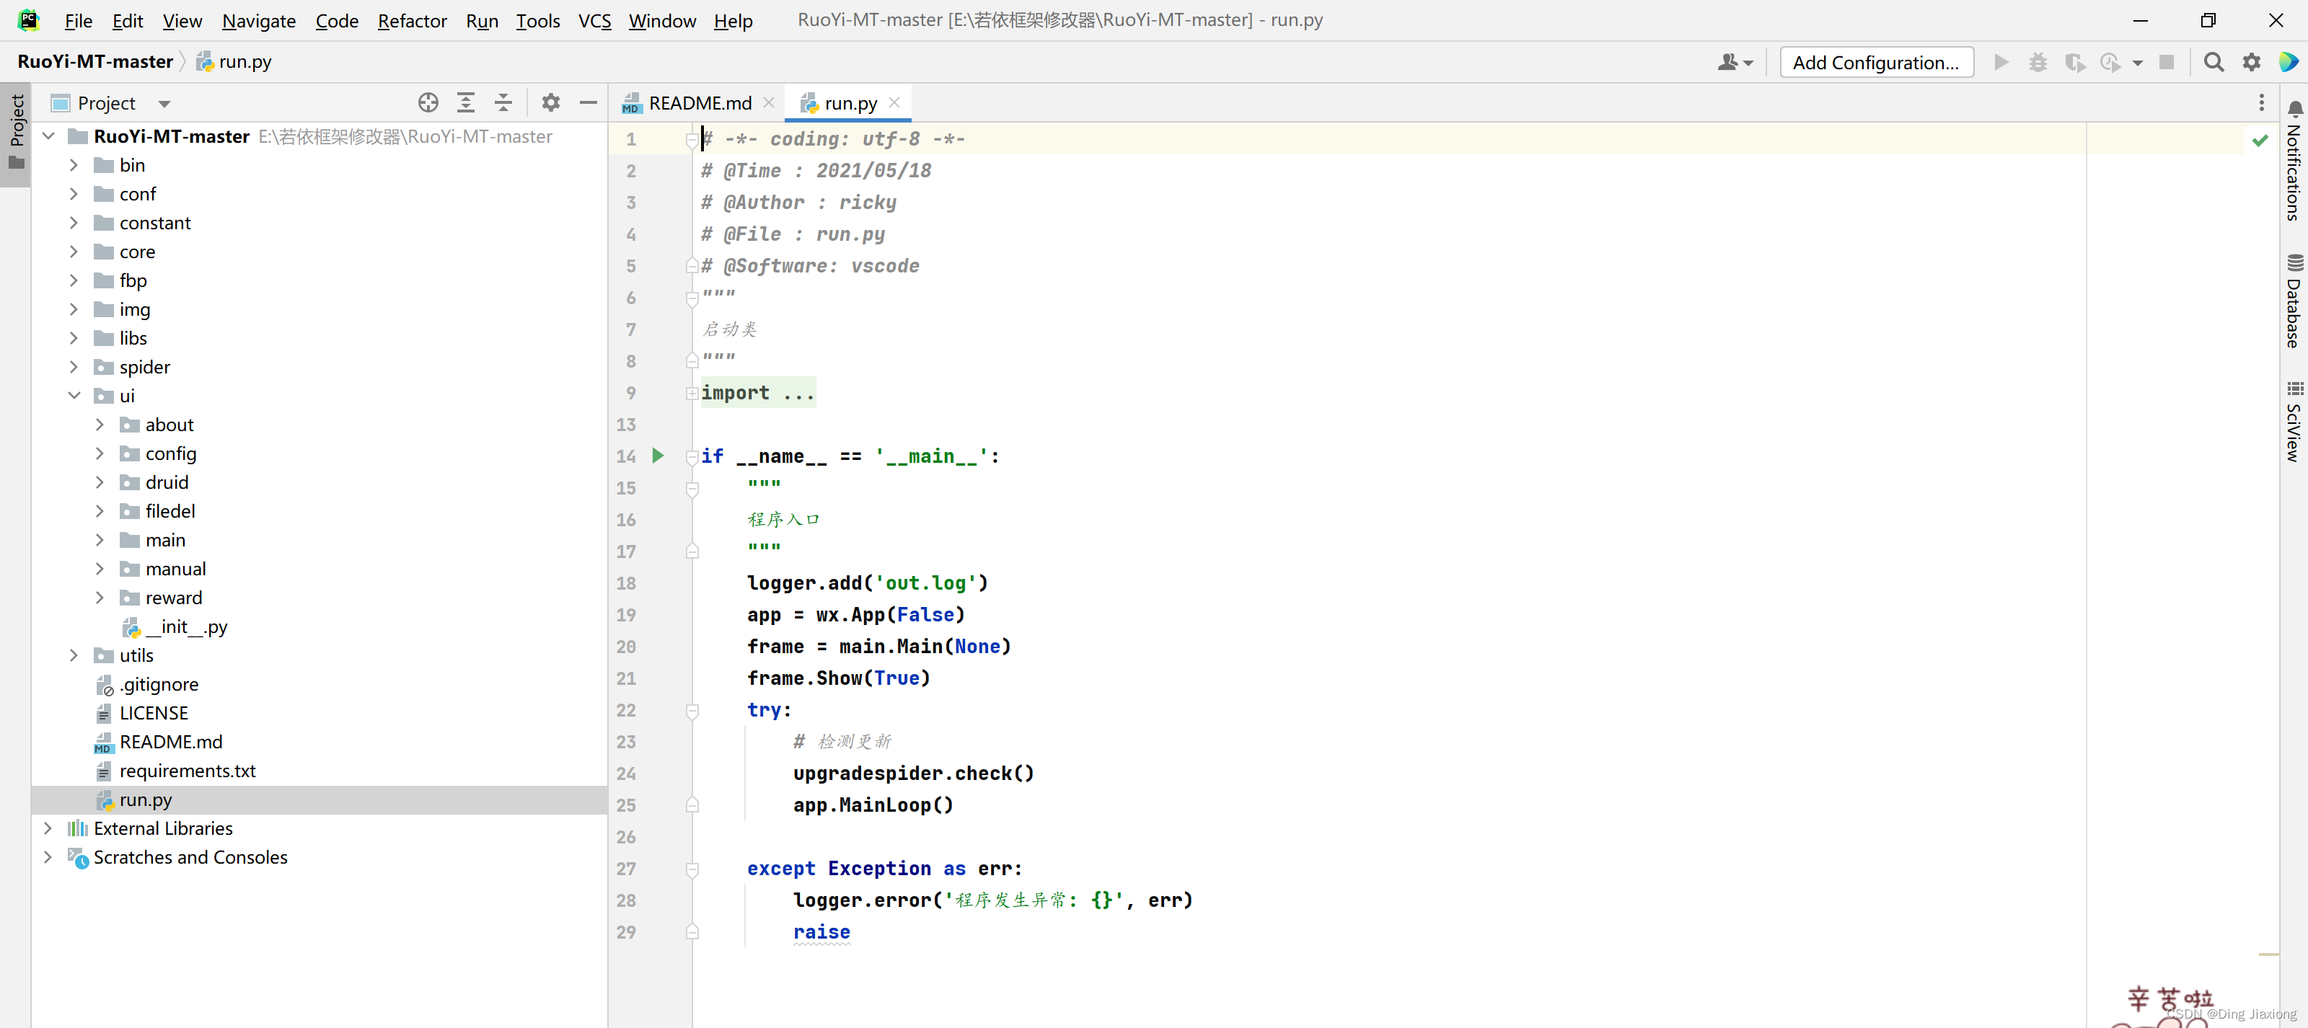Screen dimensions: 2308x1028
Task: Click Collapse All icon in Project panel
Action: 503,103
